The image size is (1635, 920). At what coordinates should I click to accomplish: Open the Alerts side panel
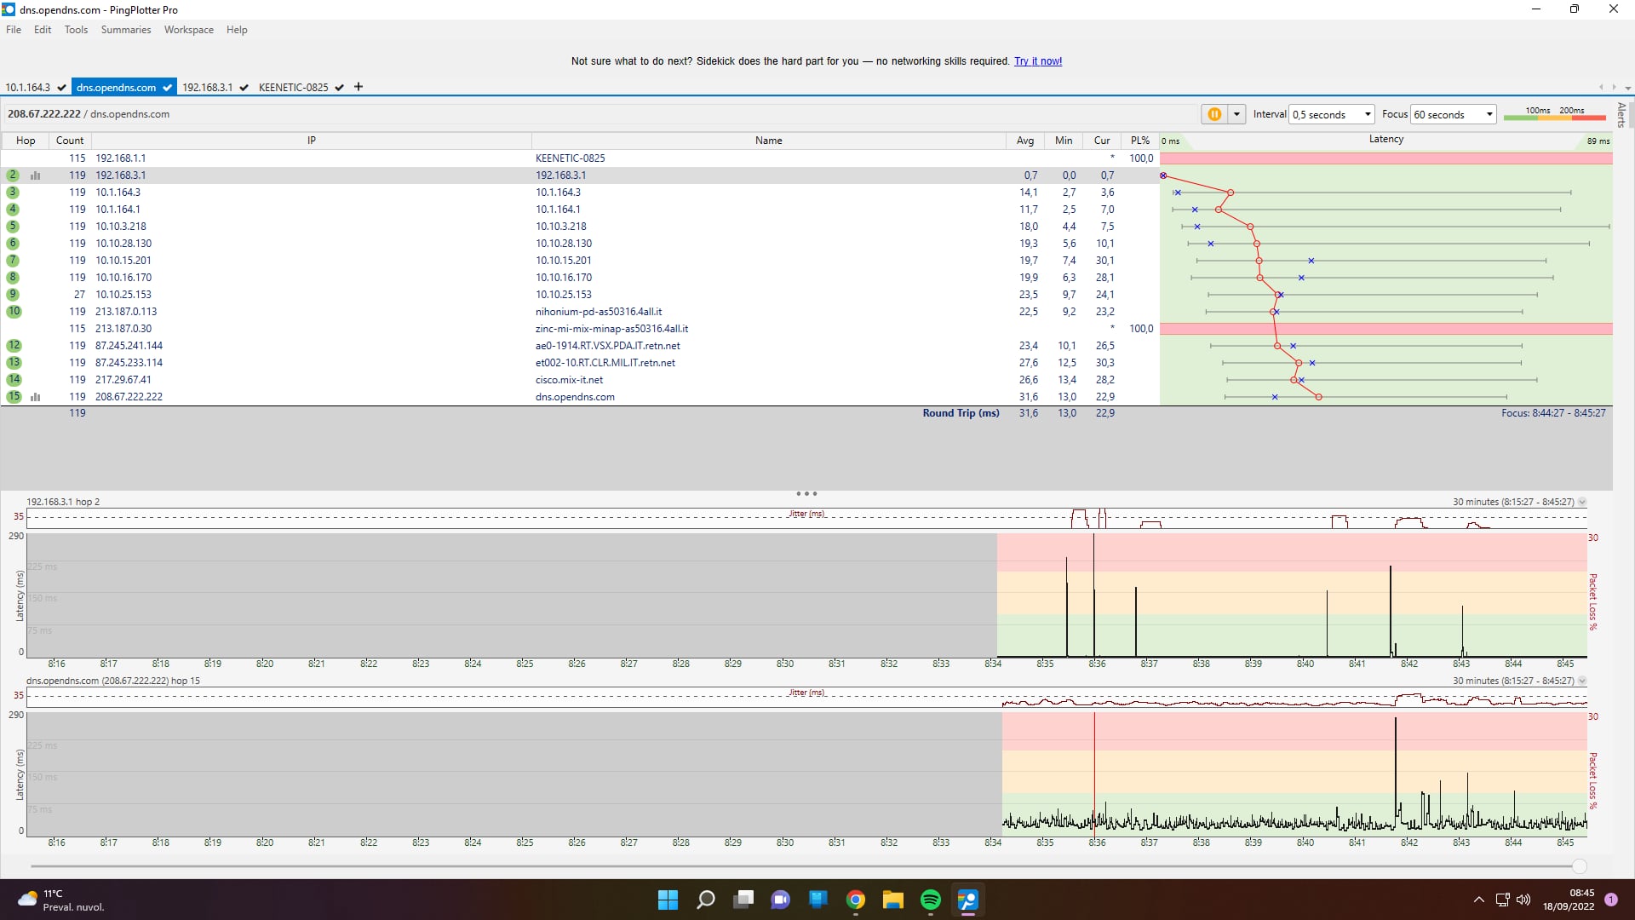pos(1622,114)
